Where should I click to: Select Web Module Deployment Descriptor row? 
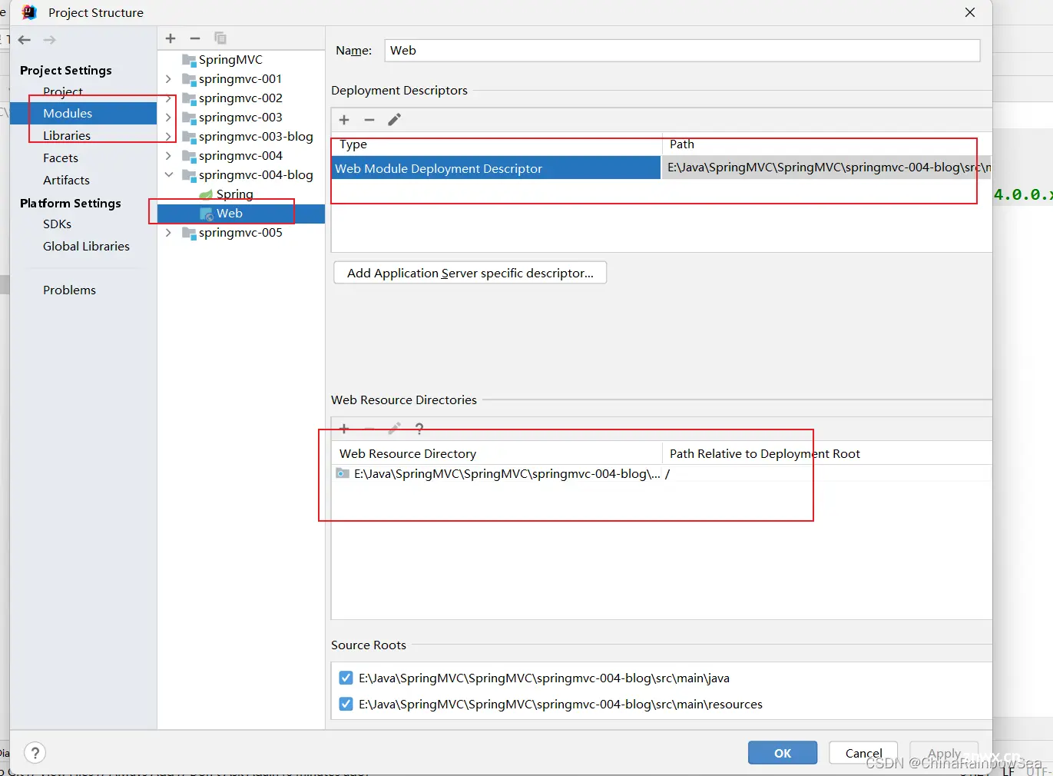tap(496, 168)
